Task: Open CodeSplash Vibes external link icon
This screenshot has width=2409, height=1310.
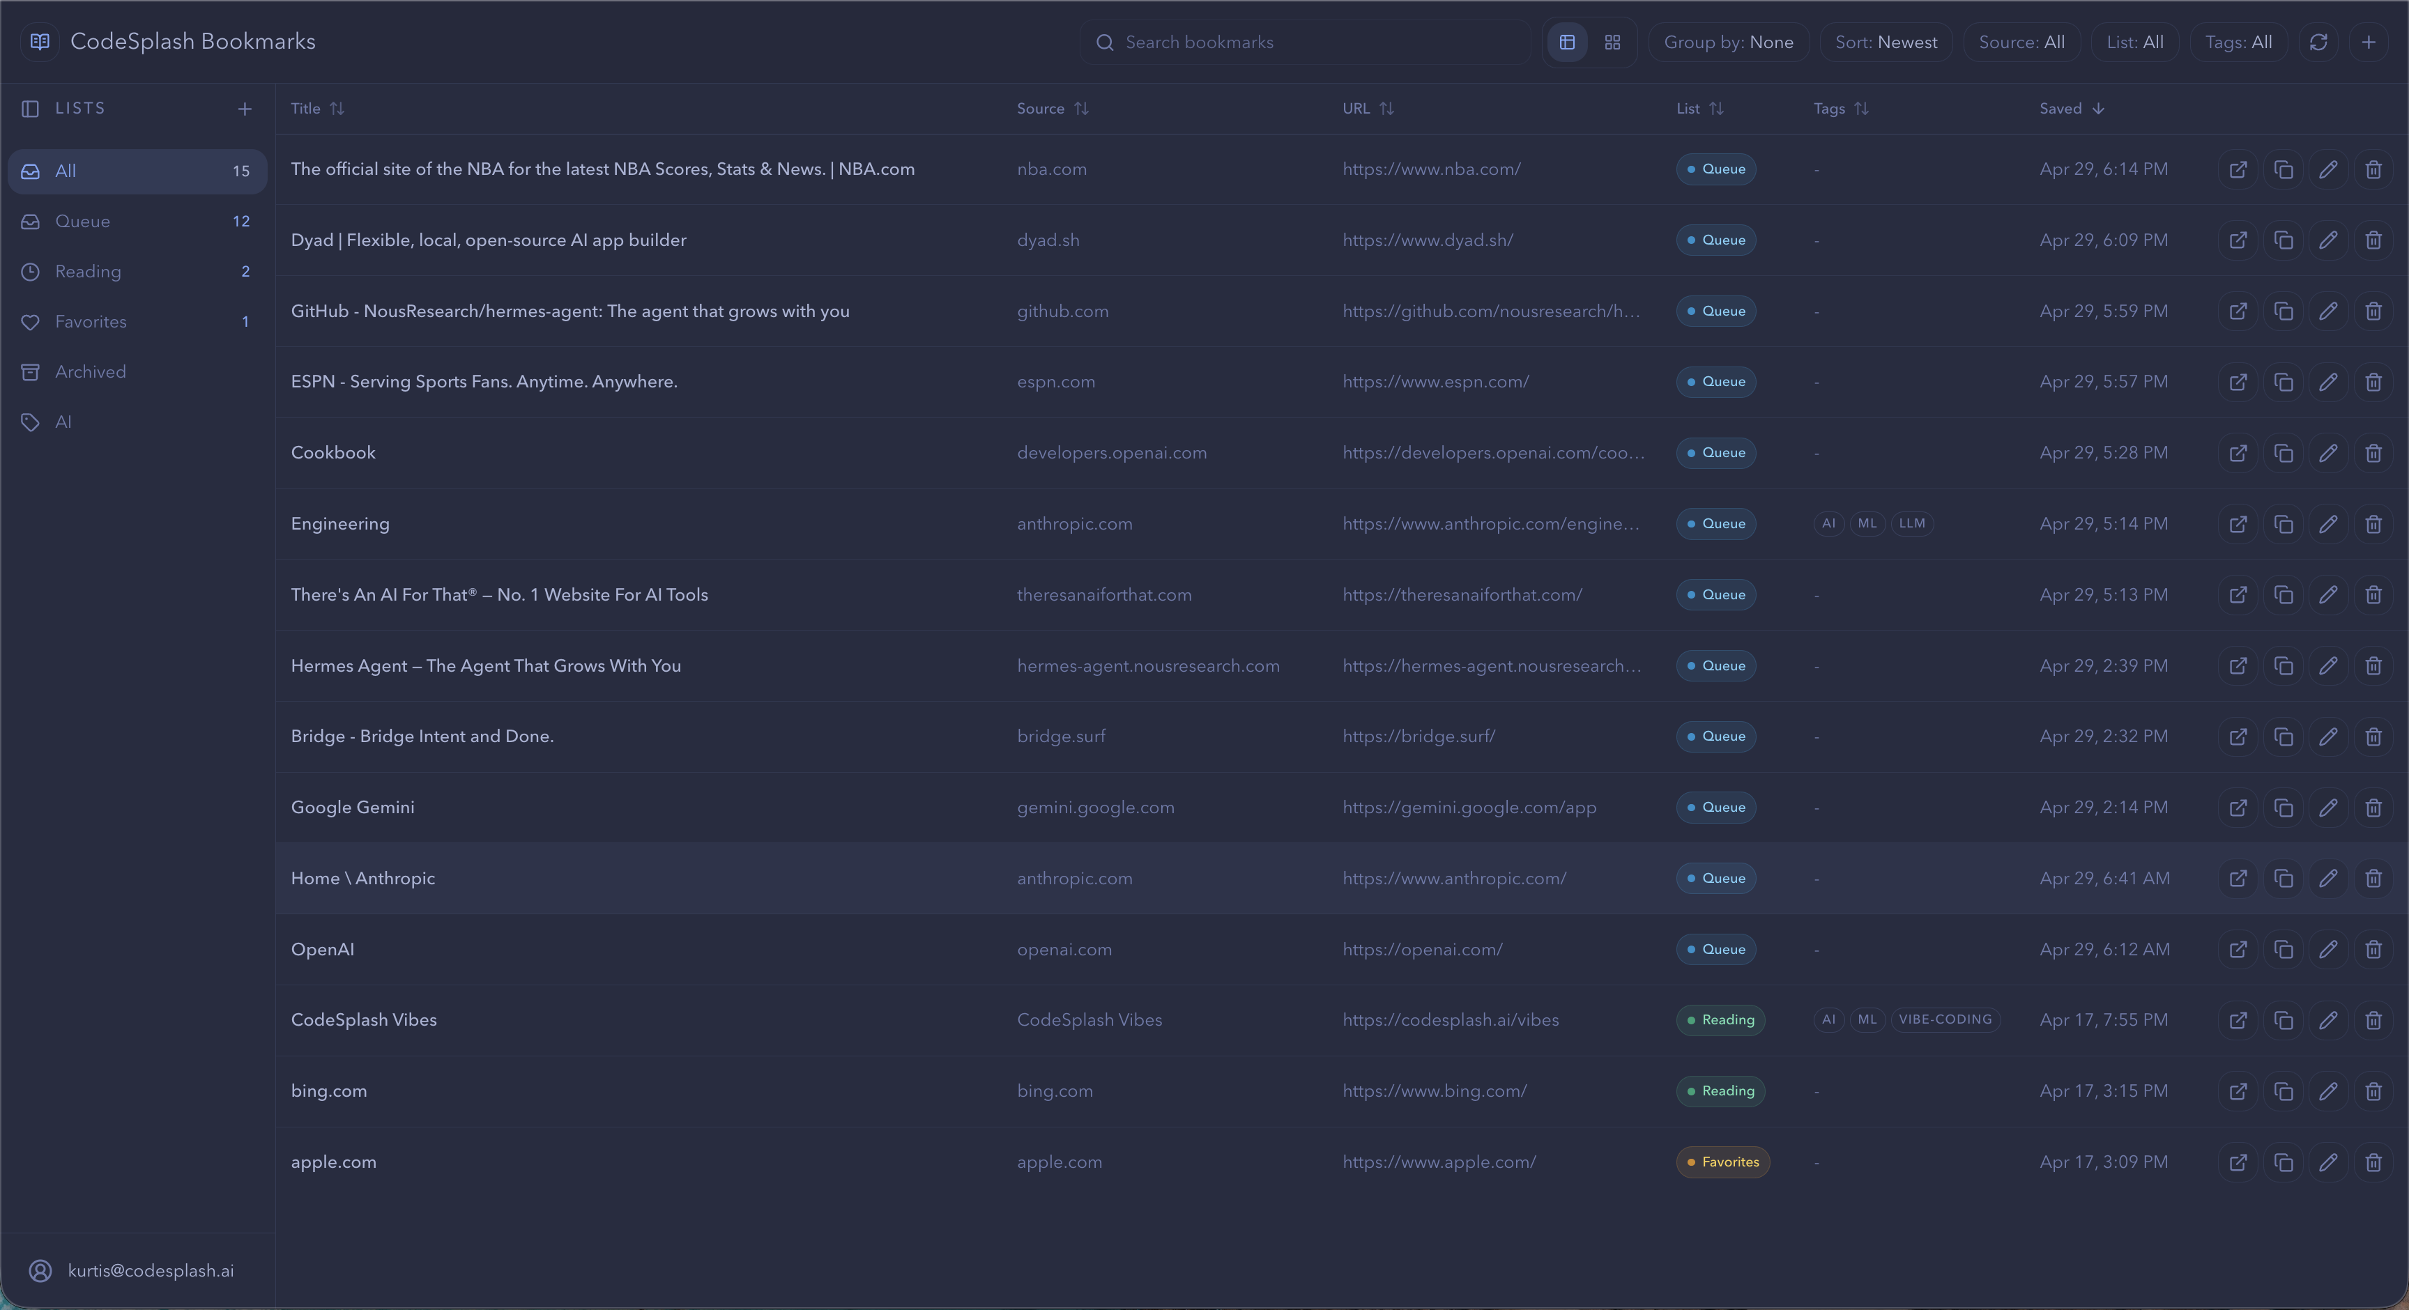Action: [2238, 1020]
